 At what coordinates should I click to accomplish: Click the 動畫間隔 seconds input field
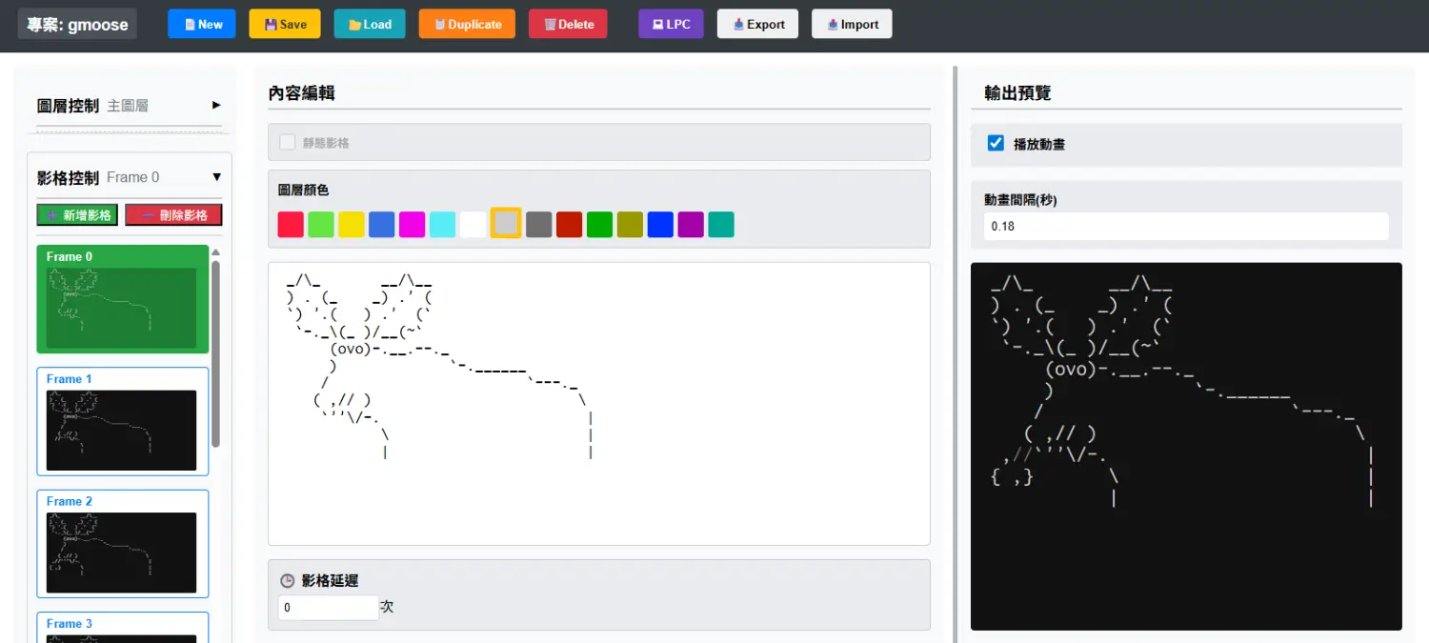(x=1185, y=227)
